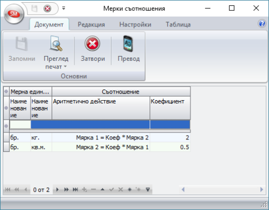The image size is (269, 210).
Task: Minimize the Мерки съотношения window
Action: [x=208, y=8]
